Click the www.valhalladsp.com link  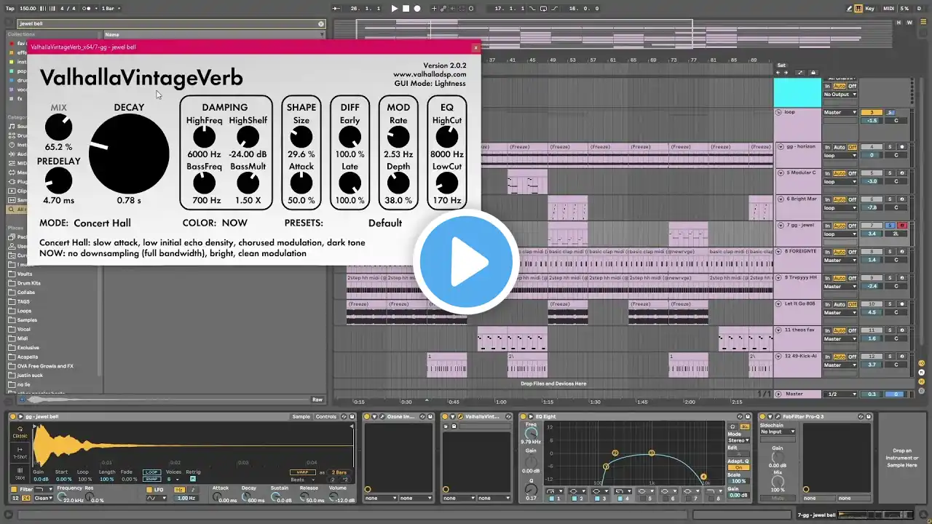click(x=430, y=74)
